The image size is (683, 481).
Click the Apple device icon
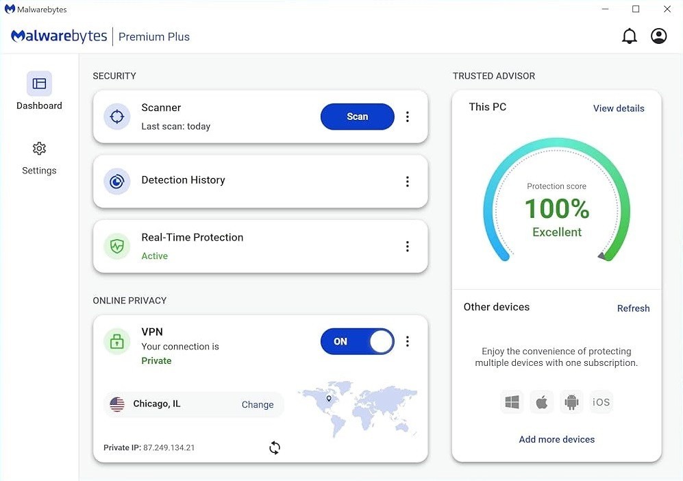pos(541,402)
